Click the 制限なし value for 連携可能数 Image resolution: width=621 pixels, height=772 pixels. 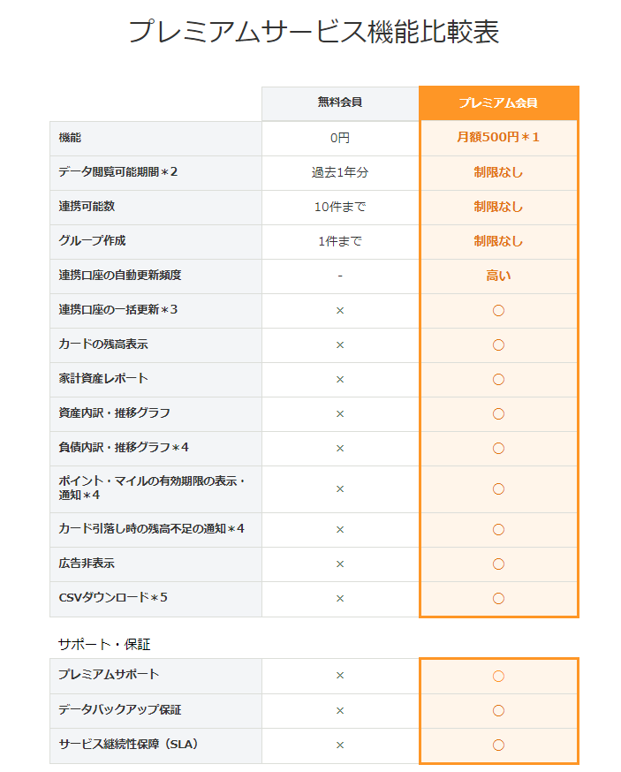click(x=498, y=207)
